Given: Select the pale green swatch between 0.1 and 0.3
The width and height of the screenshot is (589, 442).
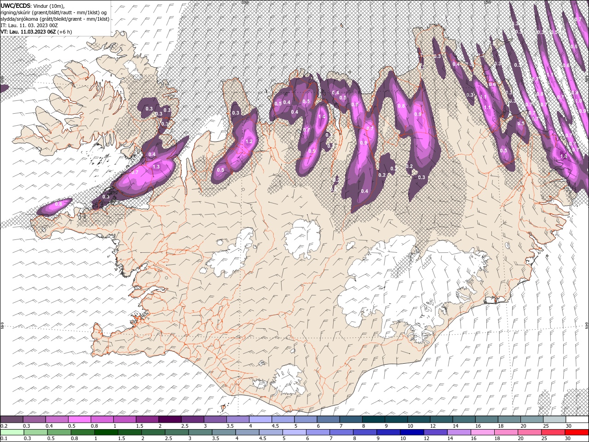Looking at the screenshot, I should tap(12, 432).
